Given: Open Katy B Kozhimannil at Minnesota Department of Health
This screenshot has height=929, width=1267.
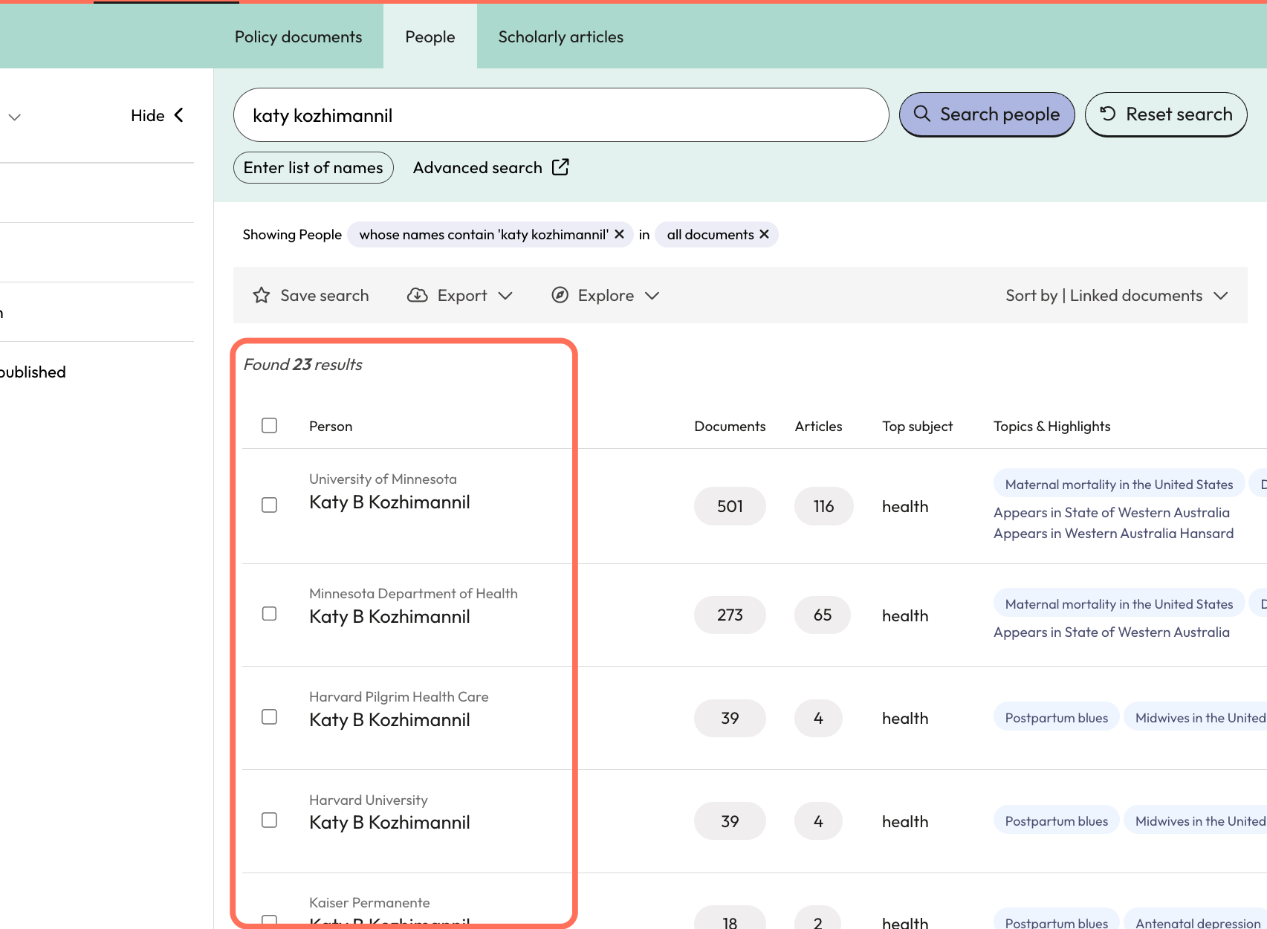Looking at the screenshot, I should click(x=389, y=617).
